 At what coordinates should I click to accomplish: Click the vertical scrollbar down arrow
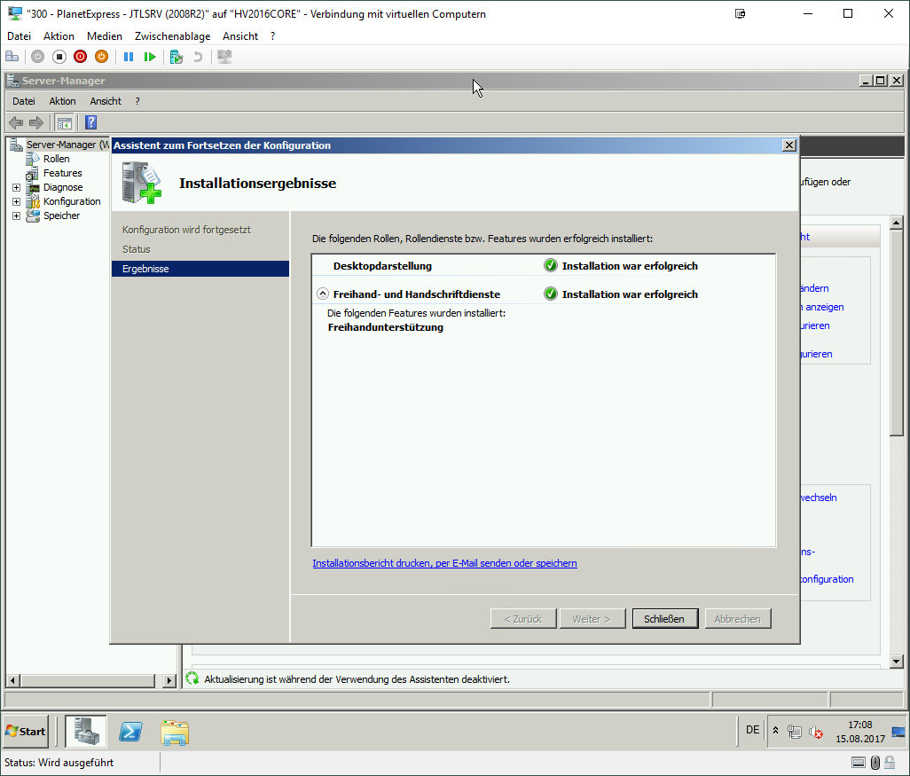[x=896, y=661]
